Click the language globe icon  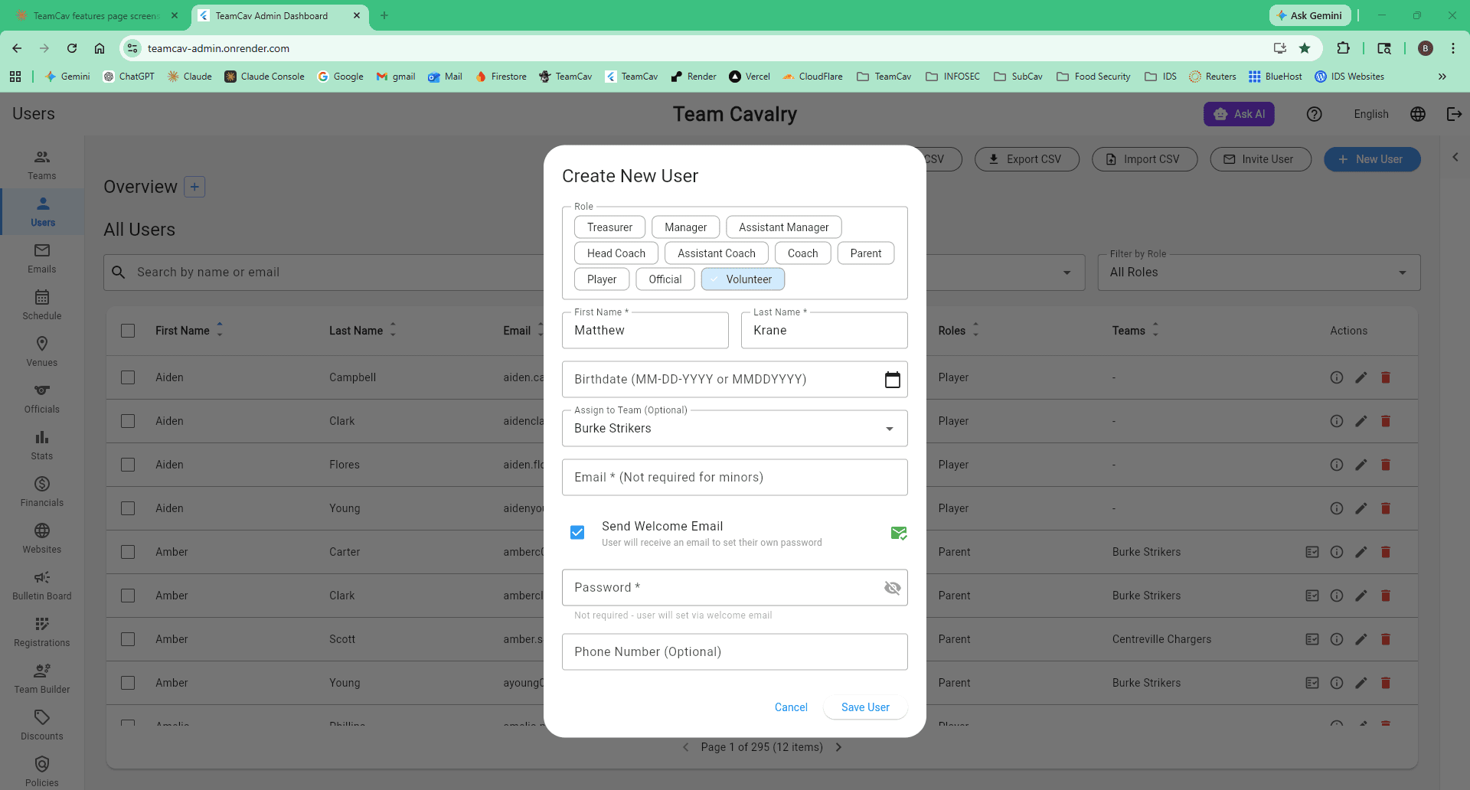(1418, 114)
